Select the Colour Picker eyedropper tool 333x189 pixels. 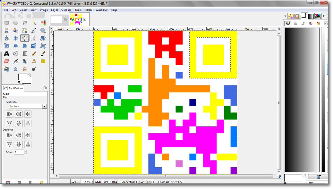[34, 30]
